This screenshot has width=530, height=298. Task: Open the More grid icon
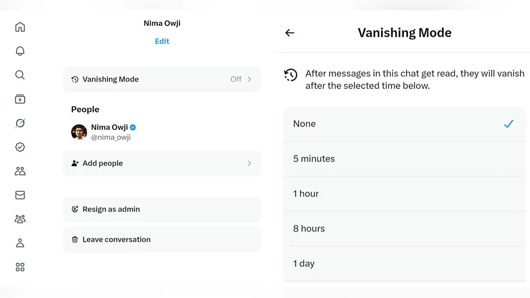[20, 267]
